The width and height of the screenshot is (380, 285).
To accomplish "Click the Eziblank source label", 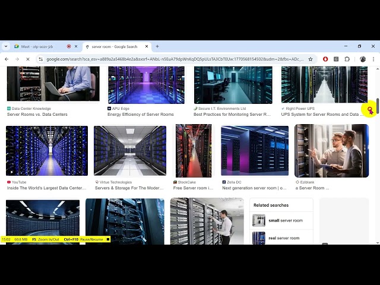I will (305, 182).
